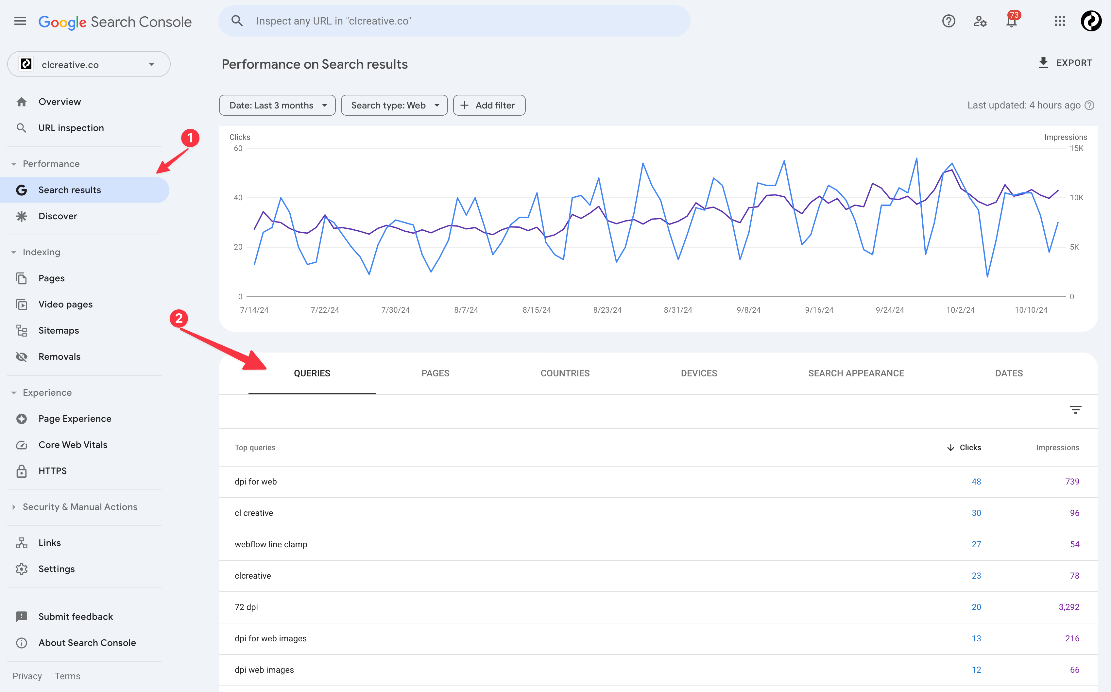Select Search results in sidebar
1111x692 pixels.
pyautogui.click(x=85, y=190)
